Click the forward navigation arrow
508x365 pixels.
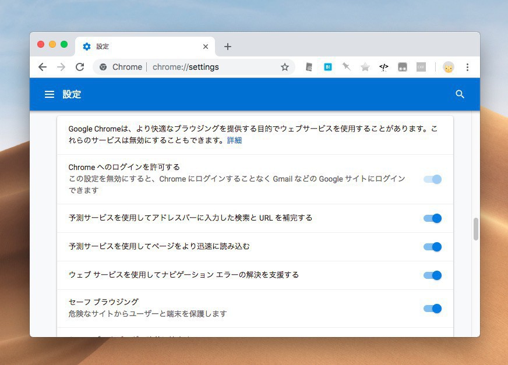pos(61,67)
